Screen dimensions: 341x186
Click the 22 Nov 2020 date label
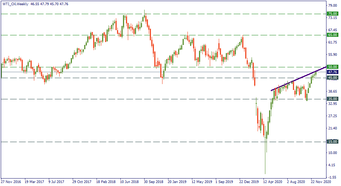point(321,182)
